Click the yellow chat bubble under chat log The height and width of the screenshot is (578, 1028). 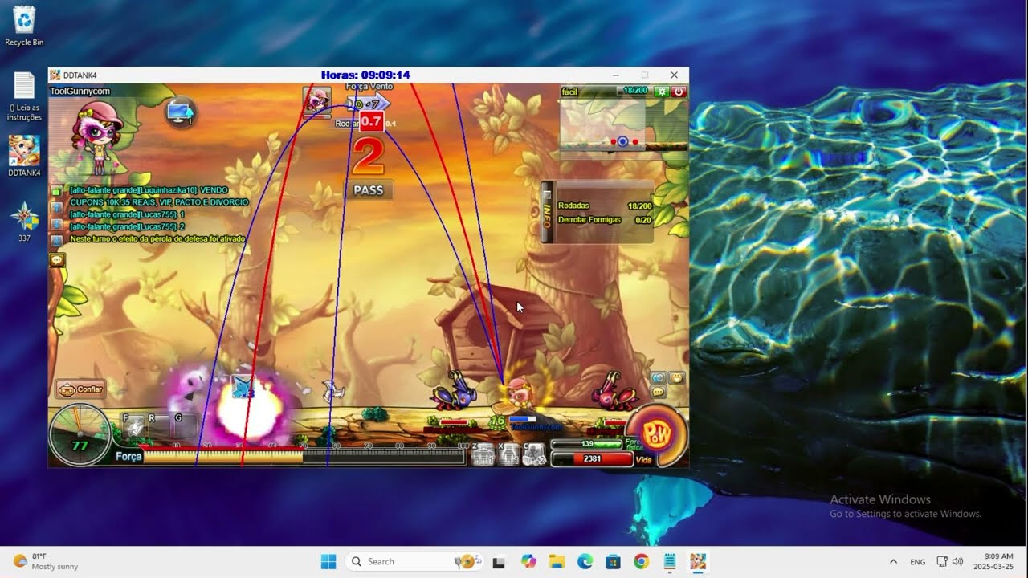(57, 260)
